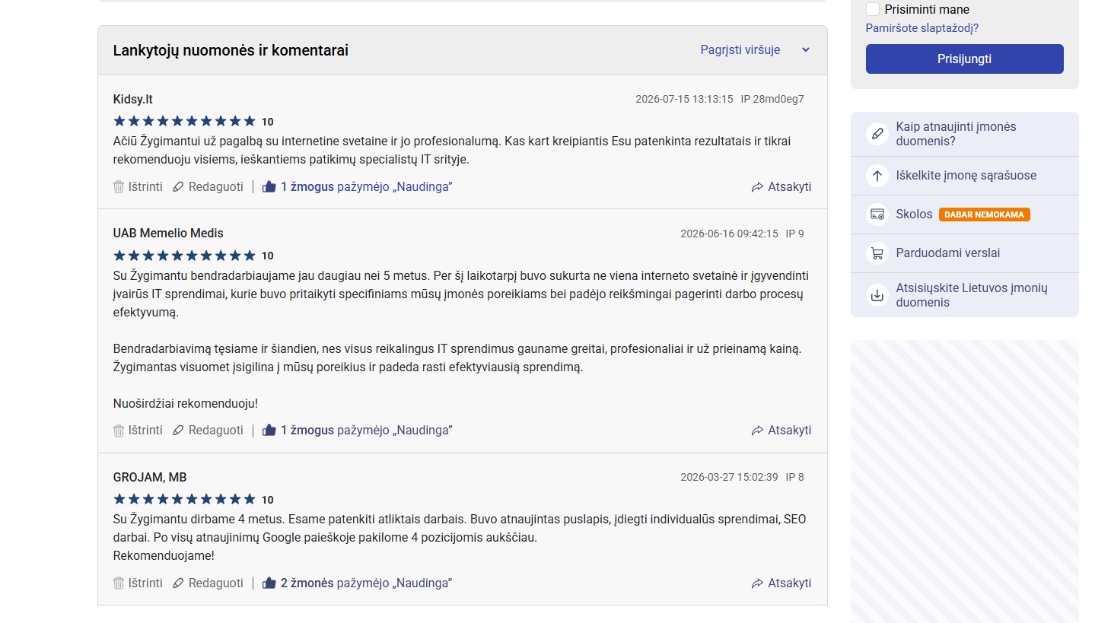Click Redaguoti in Kidsy.lt review
Image resolution: width=1095 pixels, height=623 pixels.
[x=216, y=186]
